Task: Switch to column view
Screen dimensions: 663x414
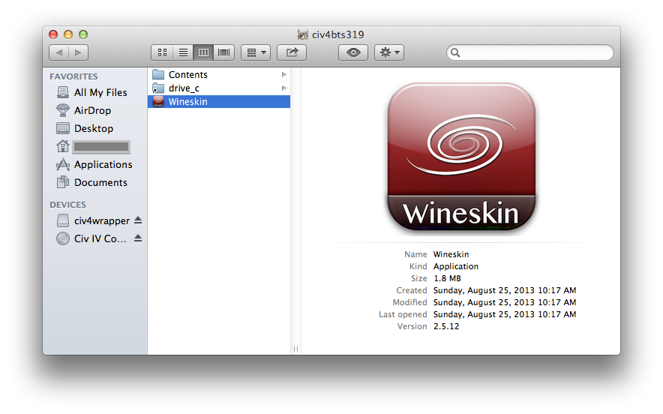Action: point(203,52)
